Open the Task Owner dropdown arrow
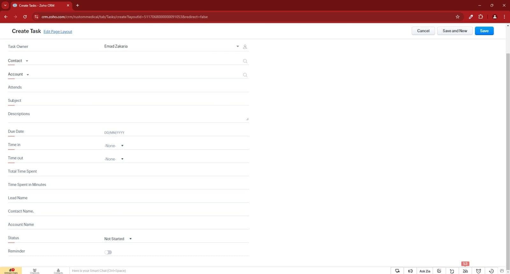The image size is (510, 274). (237, 46)
